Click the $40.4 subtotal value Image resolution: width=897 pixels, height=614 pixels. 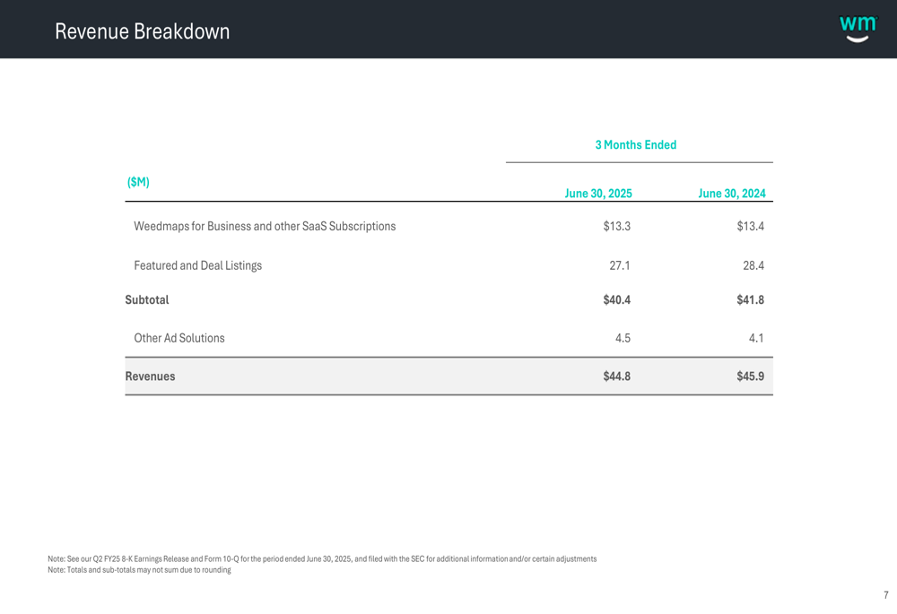(x=616, y=300)
